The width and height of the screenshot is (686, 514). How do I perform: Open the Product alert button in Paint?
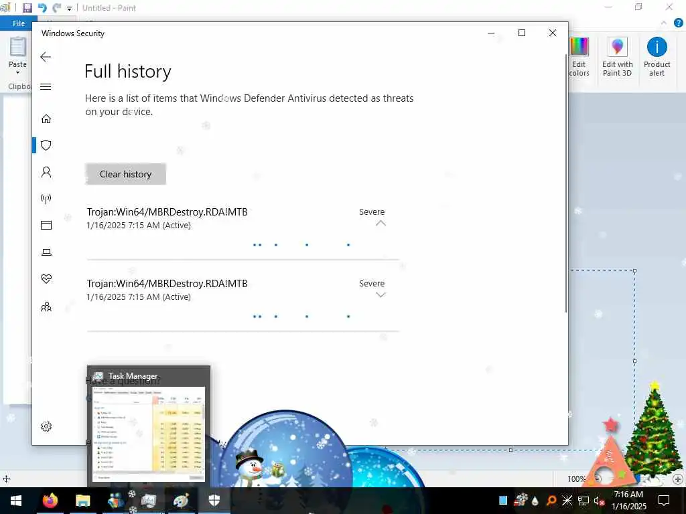pos(657,57)
